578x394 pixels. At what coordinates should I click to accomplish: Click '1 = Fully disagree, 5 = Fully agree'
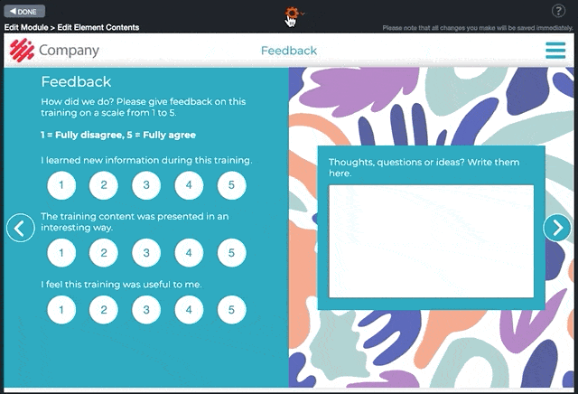[118, 135]
